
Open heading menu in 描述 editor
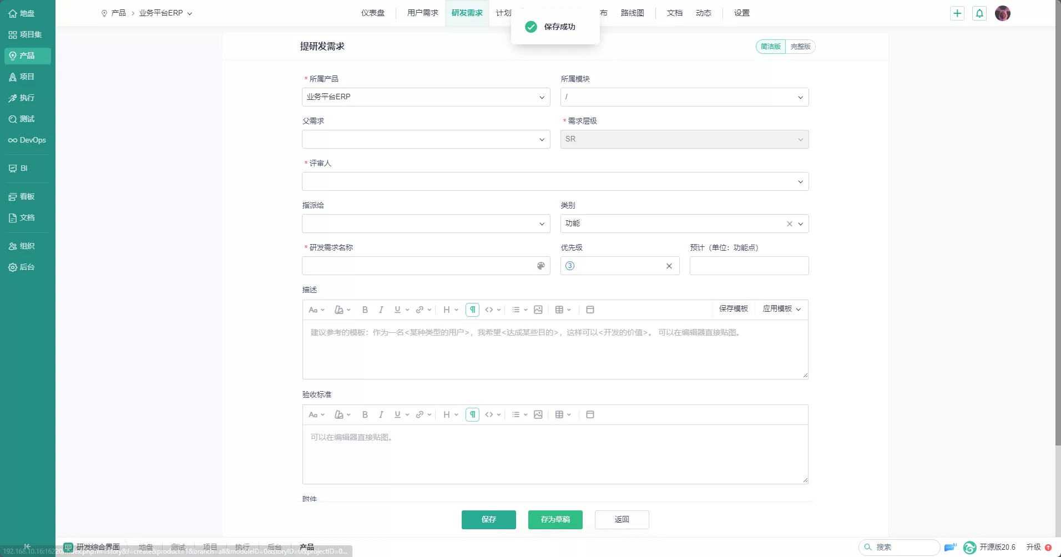[x=451, y=310]
